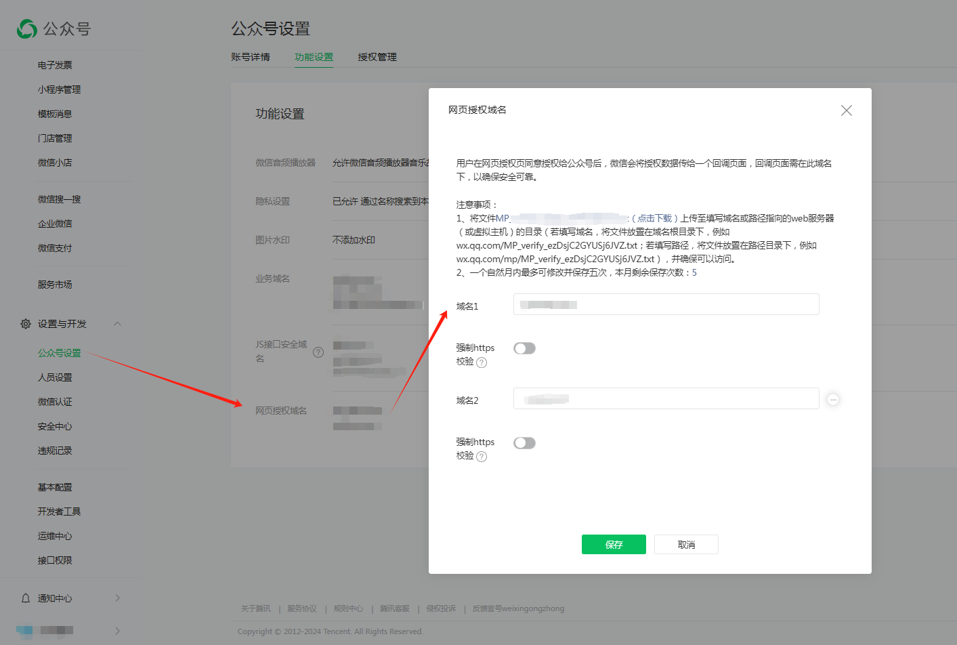Switch to the 账号详情 tab
Viewport: 957px width, 645px height.
point(251,57)
